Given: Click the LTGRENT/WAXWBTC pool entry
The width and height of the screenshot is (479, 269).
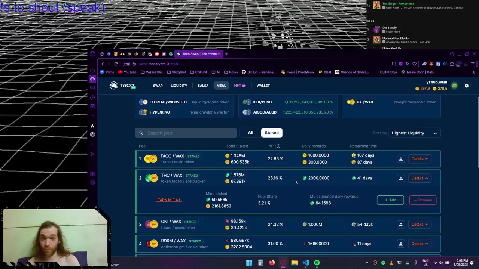Looking at the screenshot, I should (184, 102).
